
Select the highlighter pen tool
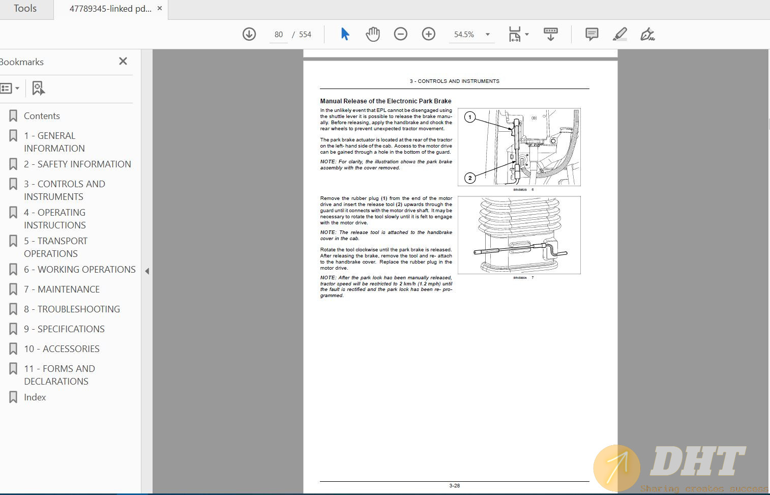click(619, 34)
